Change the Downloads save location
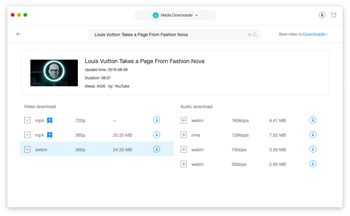Screen dimensions: 350x216 point(315,34)
